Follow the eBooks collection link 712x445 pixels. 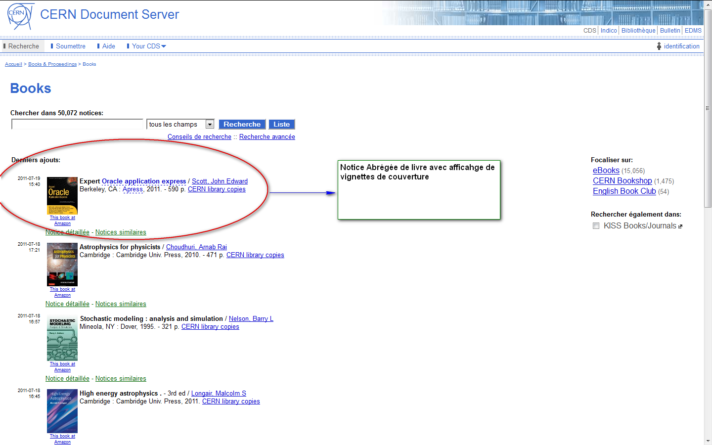pyautogui.click(x=606, y=171)
